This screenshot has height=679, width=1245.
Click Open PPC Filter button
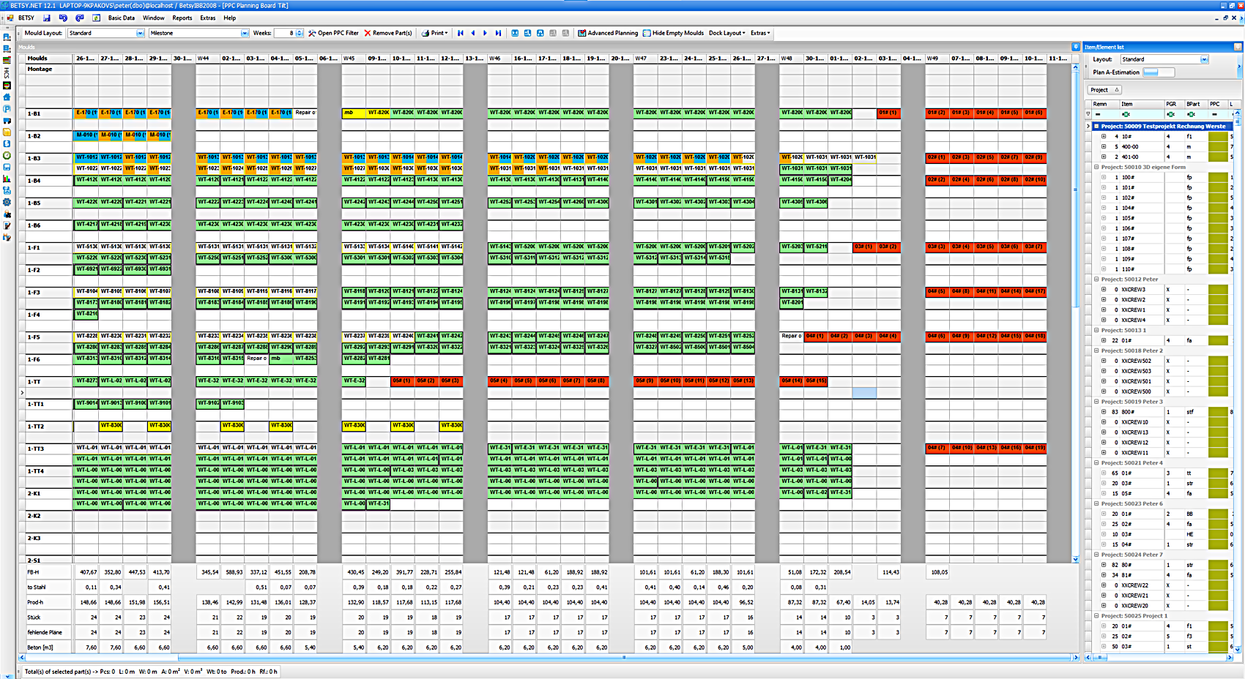point(334,33)
